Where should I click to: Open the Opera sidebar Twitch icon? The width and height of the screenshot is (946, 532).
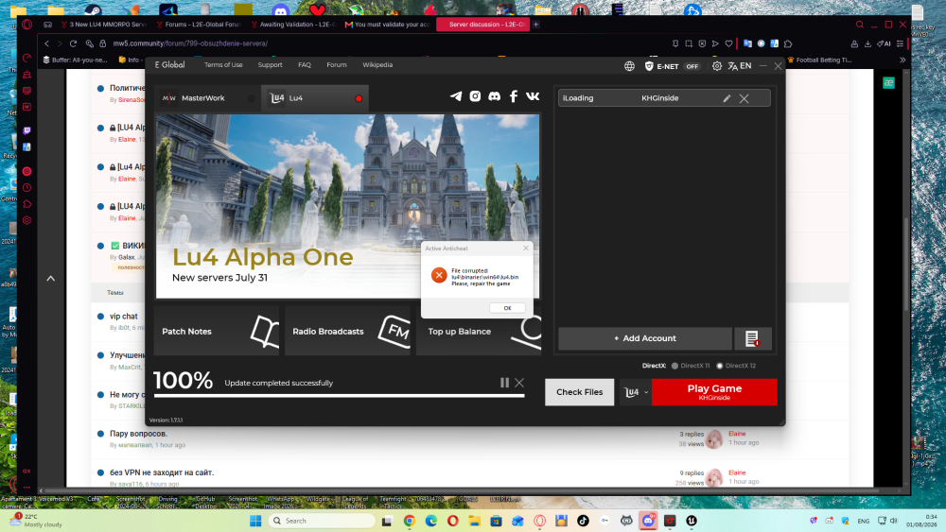pyautogui.click(x=27, y=130)
